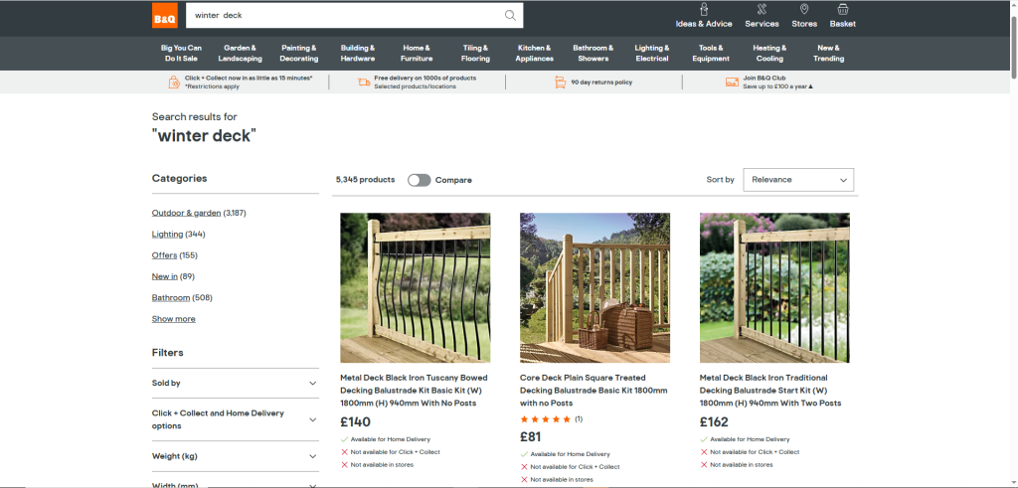
Task: Open the Kitchen & Appliances menu
Action: point(534,53)
